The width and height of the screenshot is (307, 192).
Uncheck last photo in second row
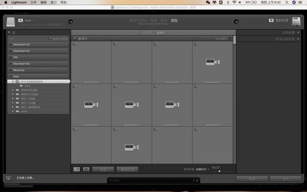(196, 87)
